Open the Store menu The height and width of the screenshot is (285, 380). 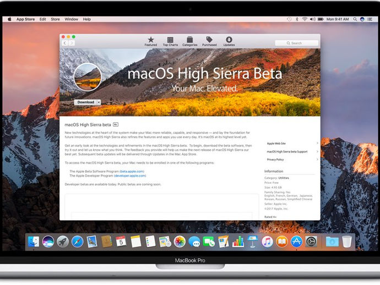coord(55,19)
